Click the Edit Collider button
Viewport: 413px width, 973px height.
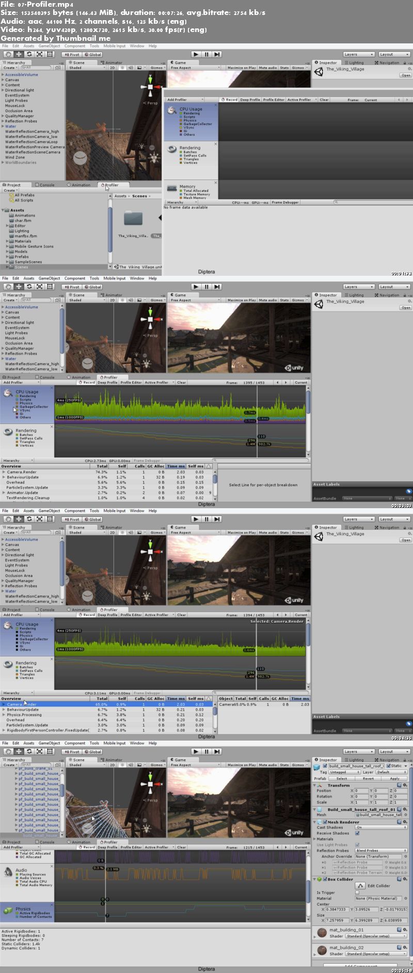coord(361,886)
